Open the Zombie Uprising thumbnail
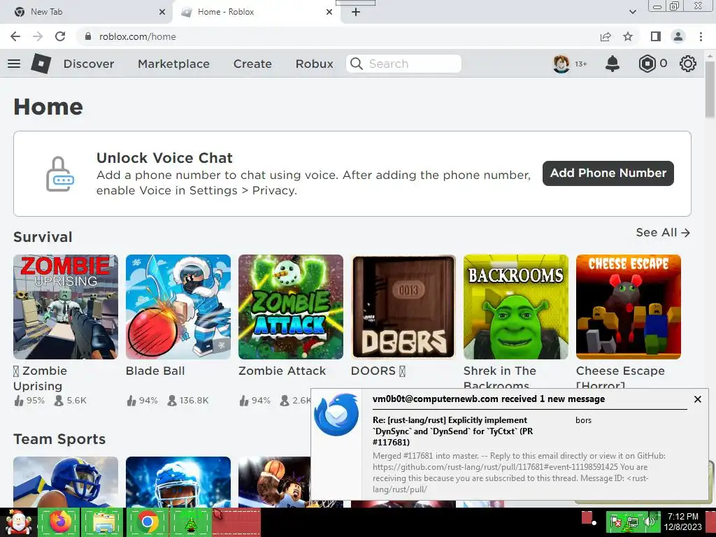The width and height of the screenshot is (716, 537). 66,307
